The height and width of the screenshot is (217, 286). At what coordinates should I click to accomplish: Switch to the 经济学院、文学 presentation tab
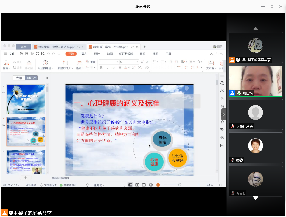pos(57,47)
